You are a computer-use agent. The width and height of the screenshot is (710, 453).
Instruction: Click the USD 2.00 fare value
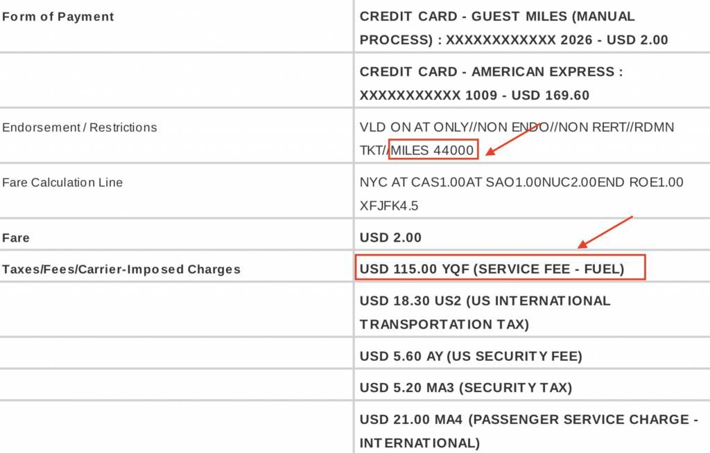pyautogui.click(x=390, y=238)
